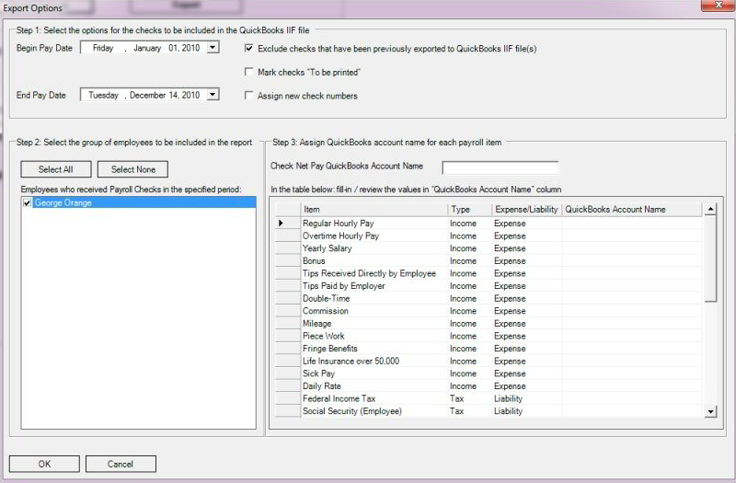Select Regular Hourly Pay row marker
This screenshot has width=736, height=483.
[287, 223]
